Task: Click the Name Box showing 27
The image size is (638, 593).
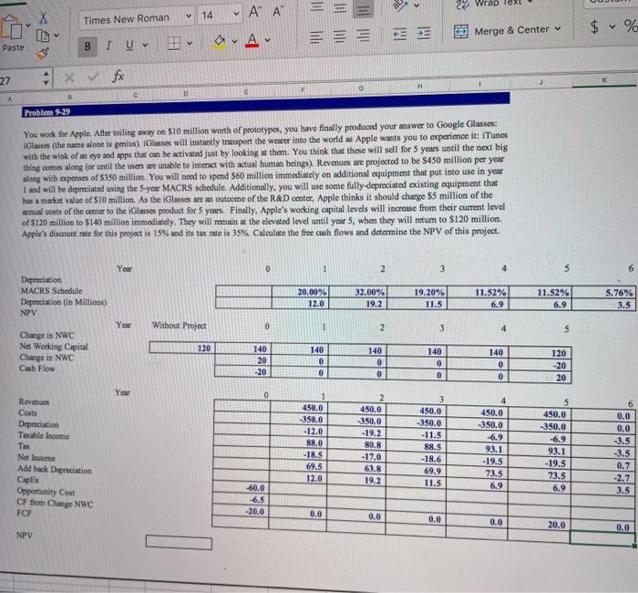Action: [19, 80]
